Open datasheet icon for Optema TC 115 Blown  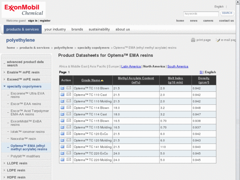click(62, 121)
